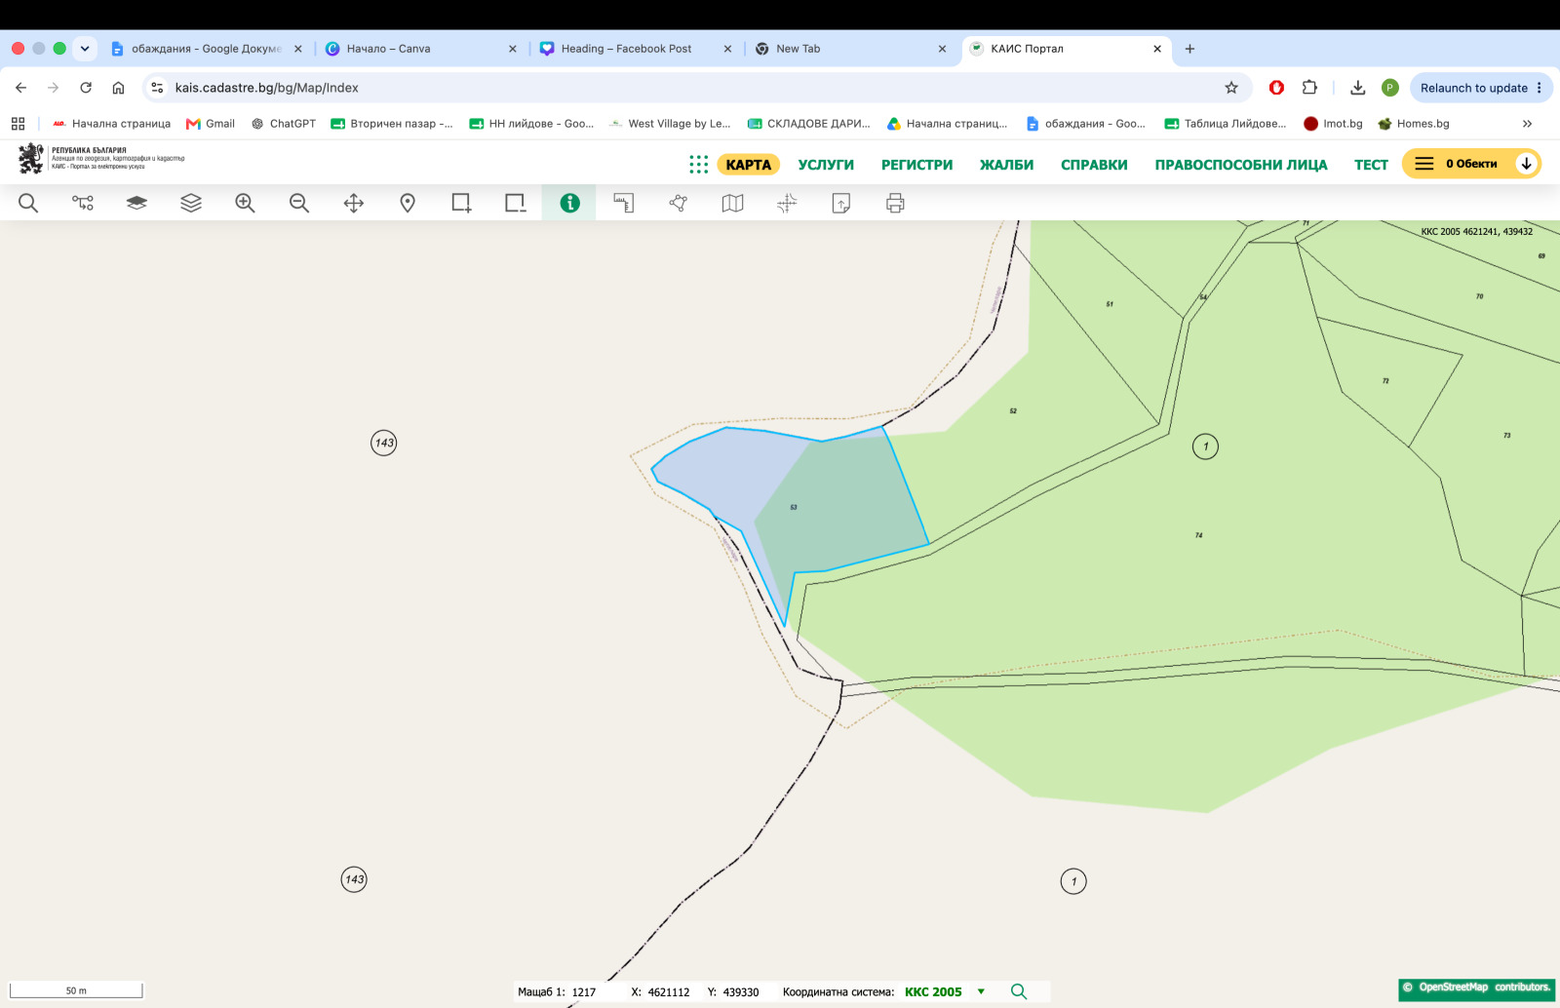The height and width of the screenshot is (1008, 1560).
Task: Open the map search tool
Action: (x=28, y=203)
